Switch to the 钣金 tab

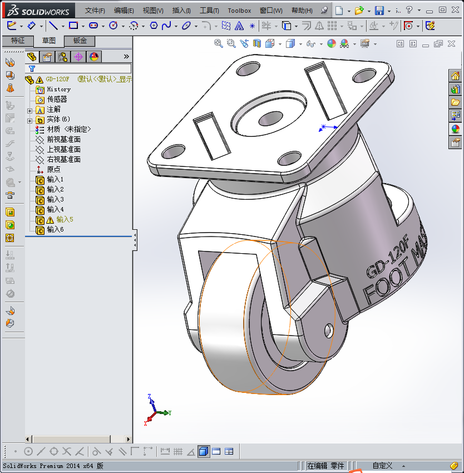click(80, 41)
